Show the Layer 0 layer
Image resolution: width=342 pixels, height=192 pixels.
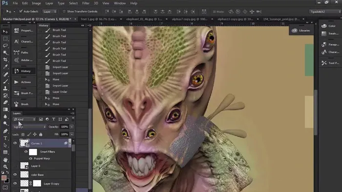click(15, 166)
